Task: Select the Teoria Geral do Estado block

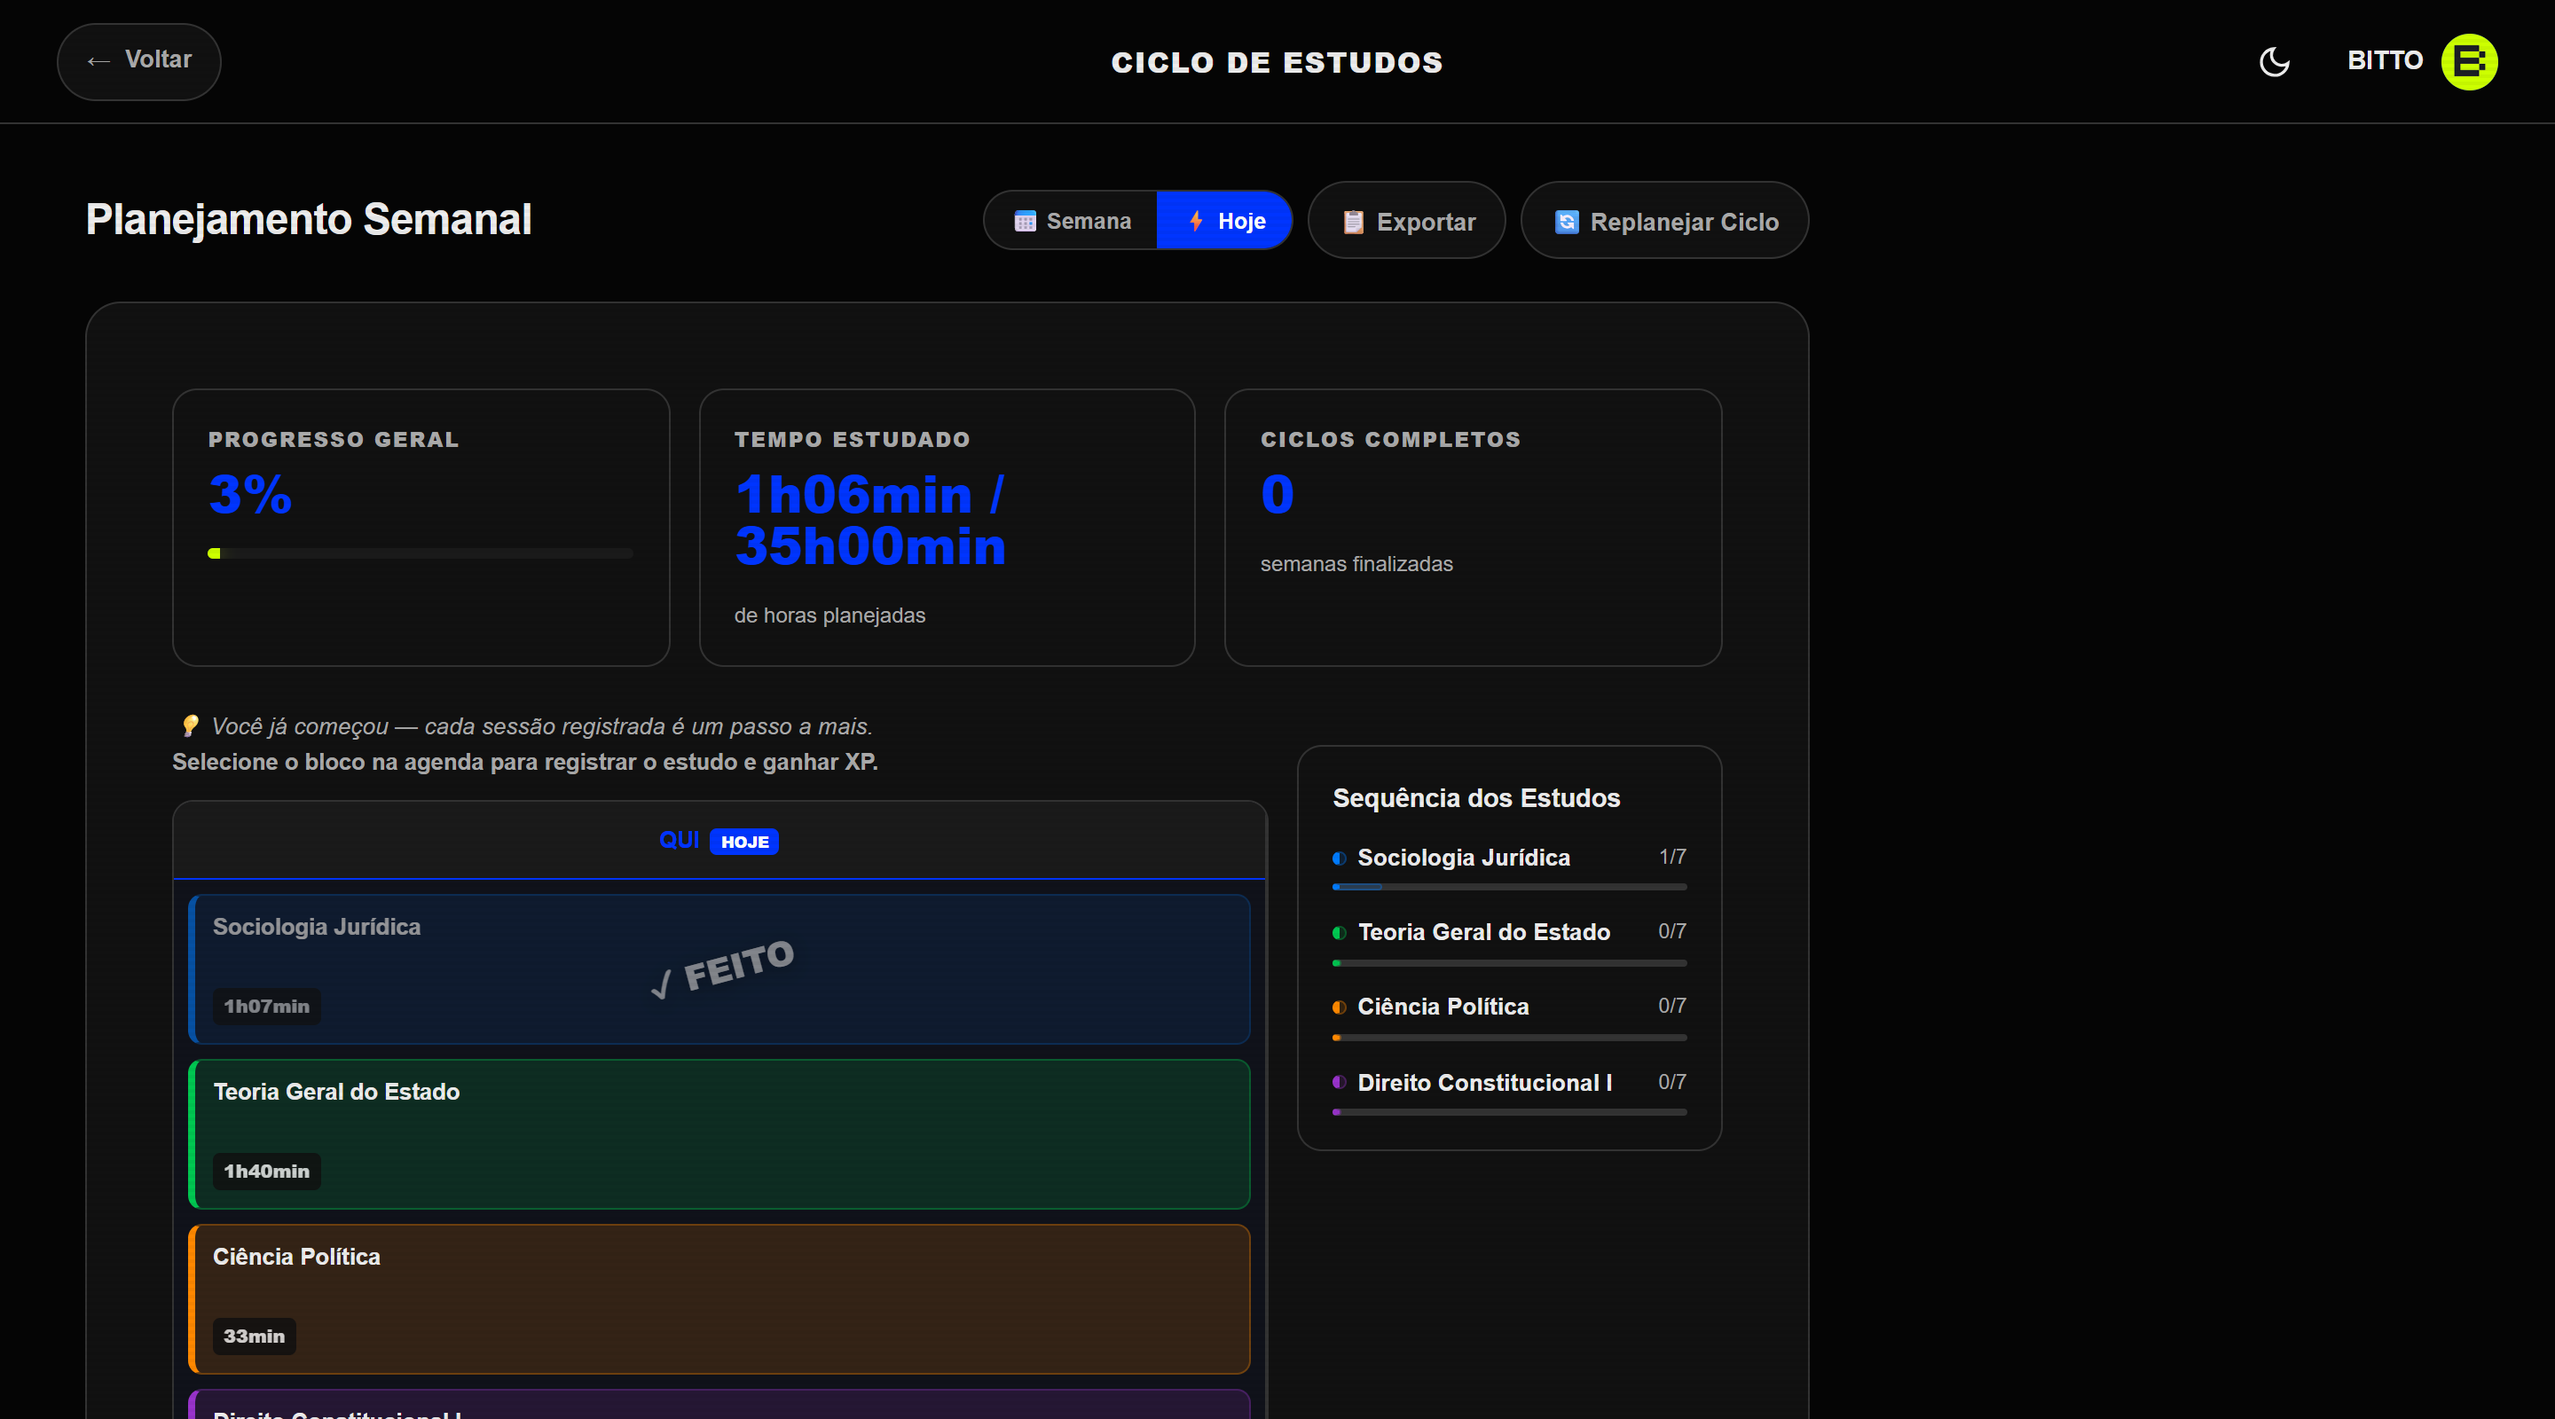Action: (x=719, y=1133)
